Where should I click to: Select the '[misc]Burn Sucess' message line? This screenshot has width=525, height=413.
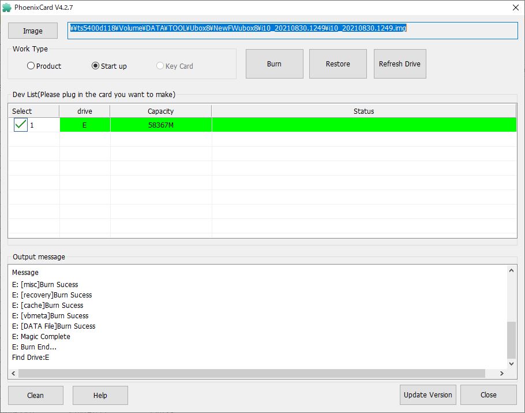pos(45,285)
